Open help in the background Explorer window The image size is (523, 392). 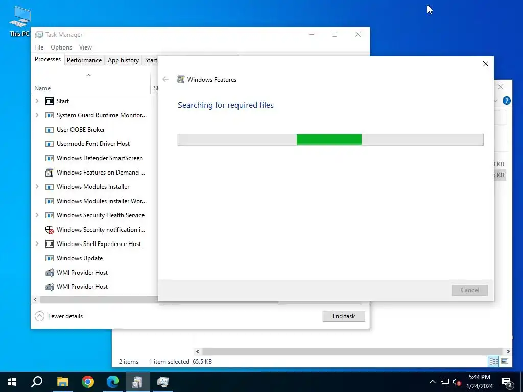click(506, 101)
